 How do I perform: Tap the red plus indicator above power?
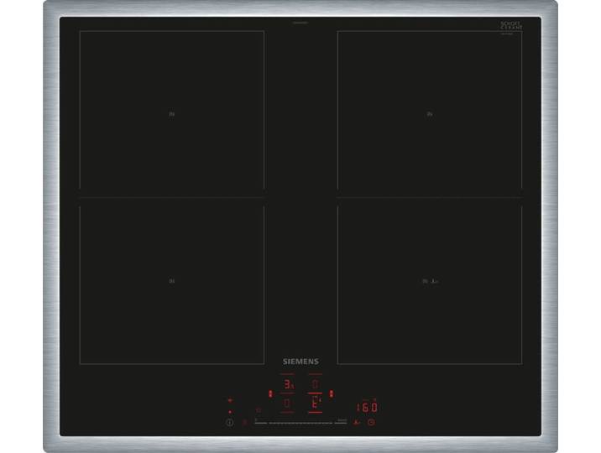coord(230,400)
